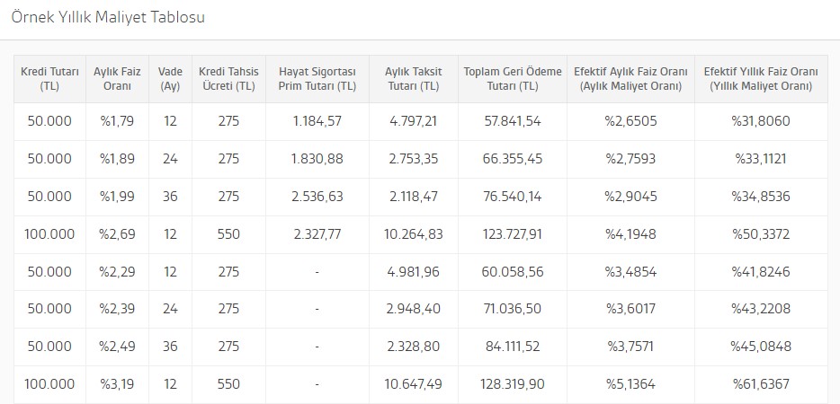Viewport: 840px width, 404px height.
Task: Click the 1.184,57 insurance premium cell
Action: coord(317,121)
